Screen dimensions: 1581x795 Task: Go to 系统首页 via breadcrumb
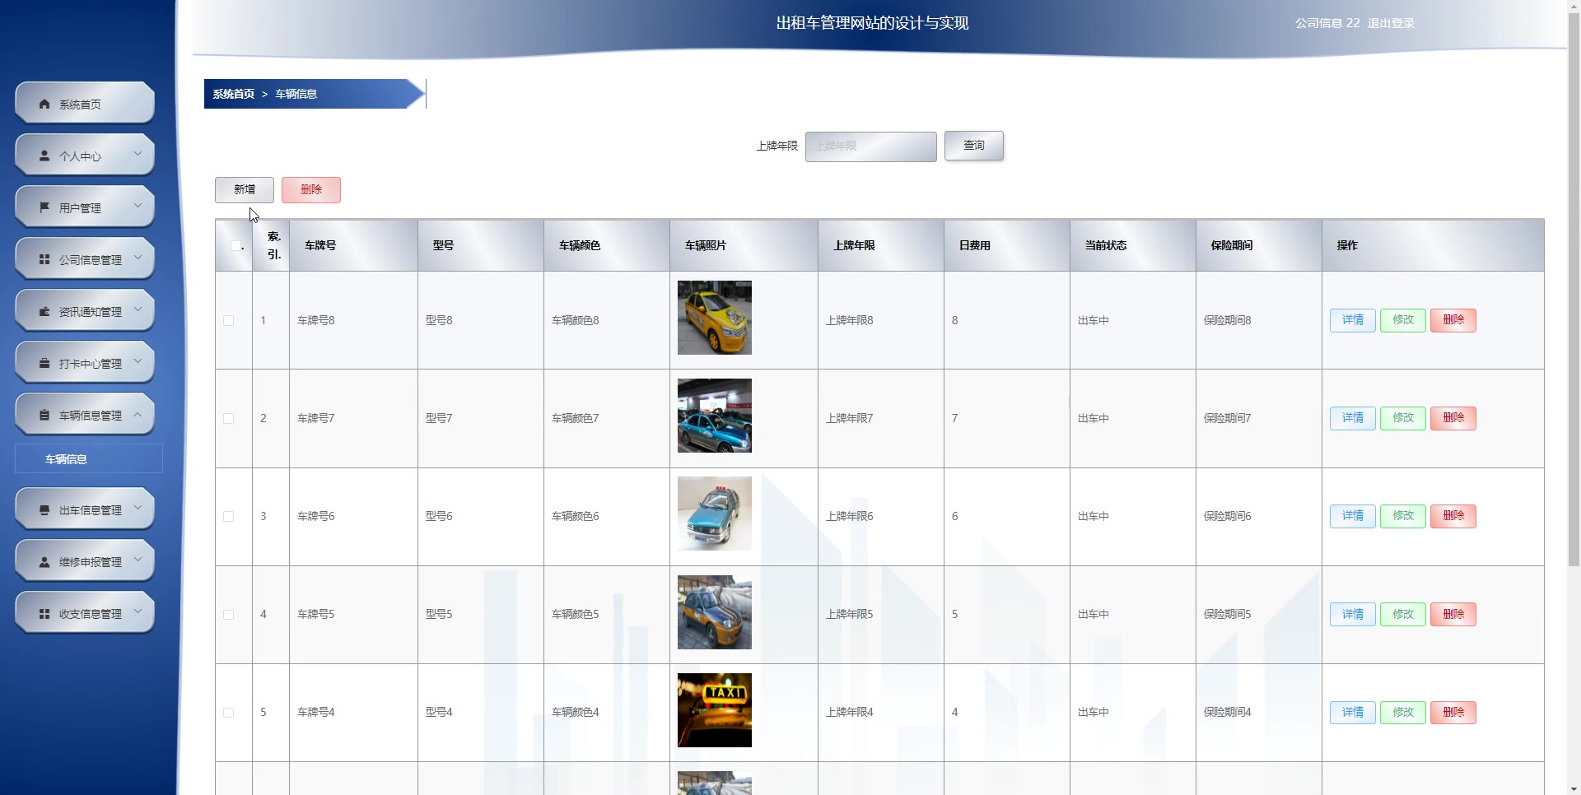click(x=234, y=94)
